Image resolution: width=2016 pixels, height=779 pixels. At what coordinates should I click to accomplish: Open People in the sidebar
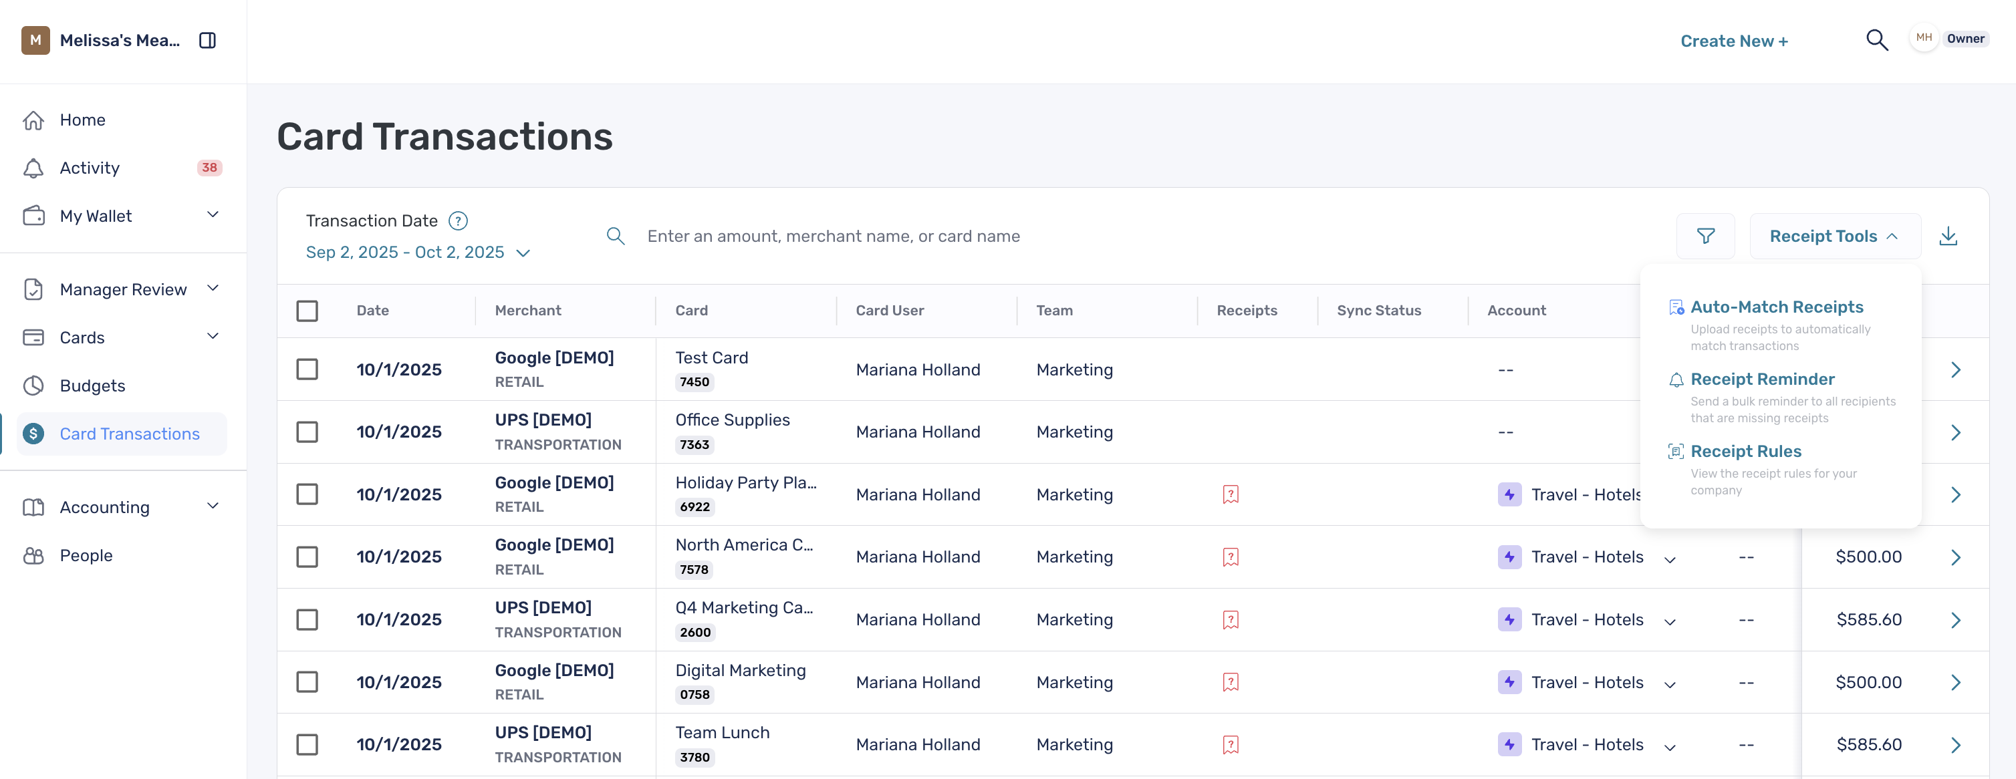pyautogui.click(x=86, y=555)
